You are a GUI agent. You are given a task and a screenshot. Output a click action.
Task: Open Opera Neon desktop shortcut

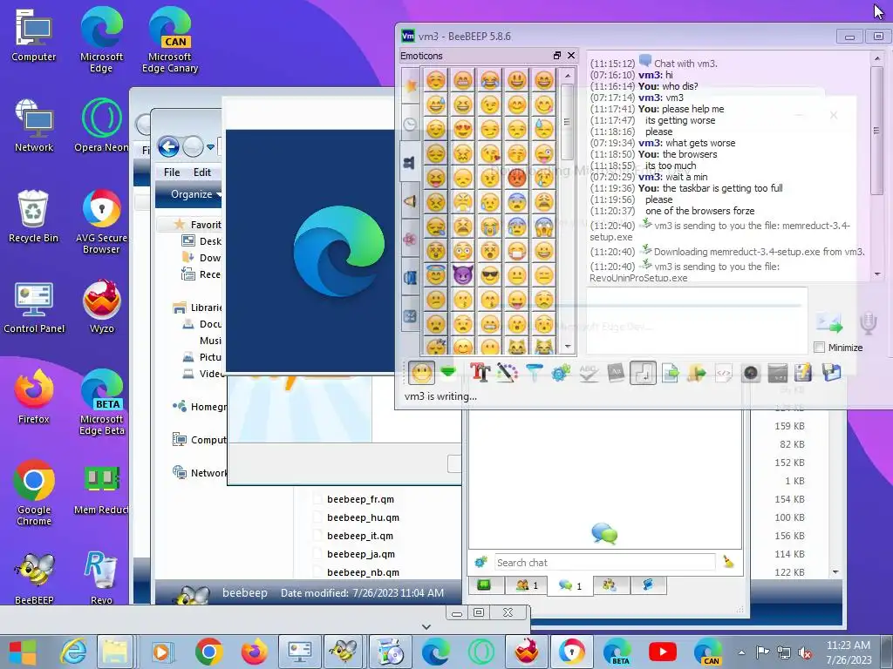[x=101, y=126]
